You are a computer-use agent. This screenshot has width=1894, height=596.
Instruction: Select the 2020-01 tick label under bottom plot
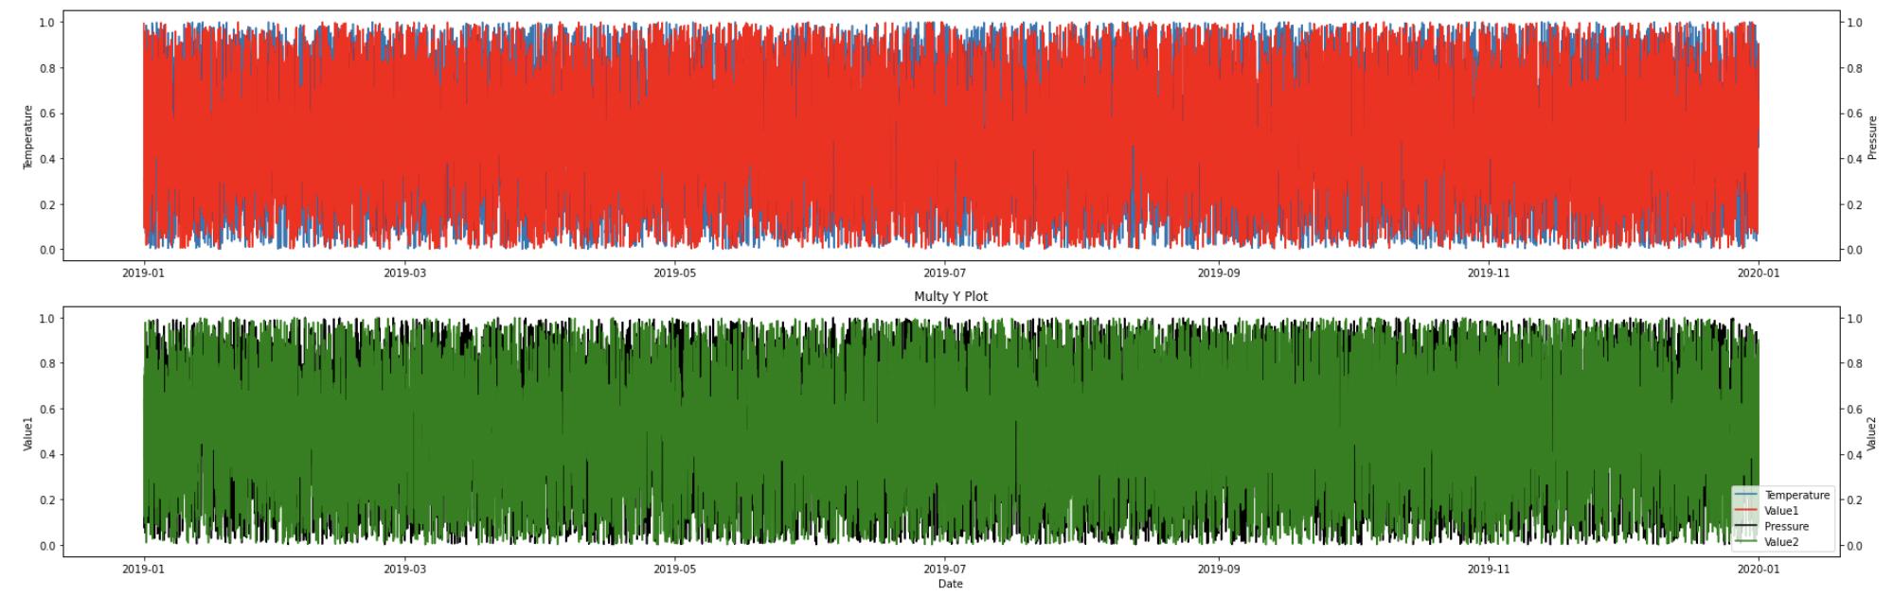(x=1759, y=569)
